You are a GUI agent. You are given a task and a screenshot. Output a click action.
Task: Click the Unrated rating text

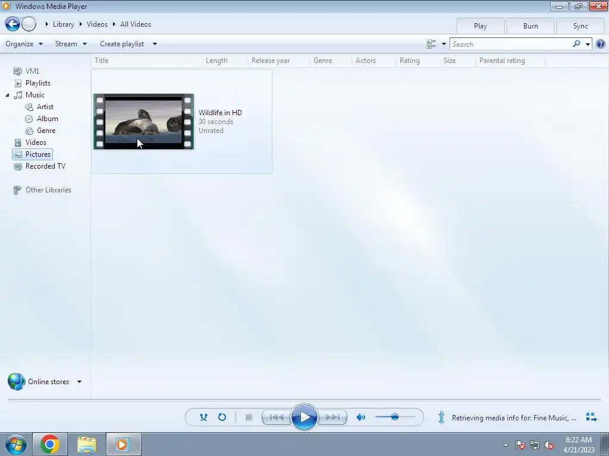(211, 131)
